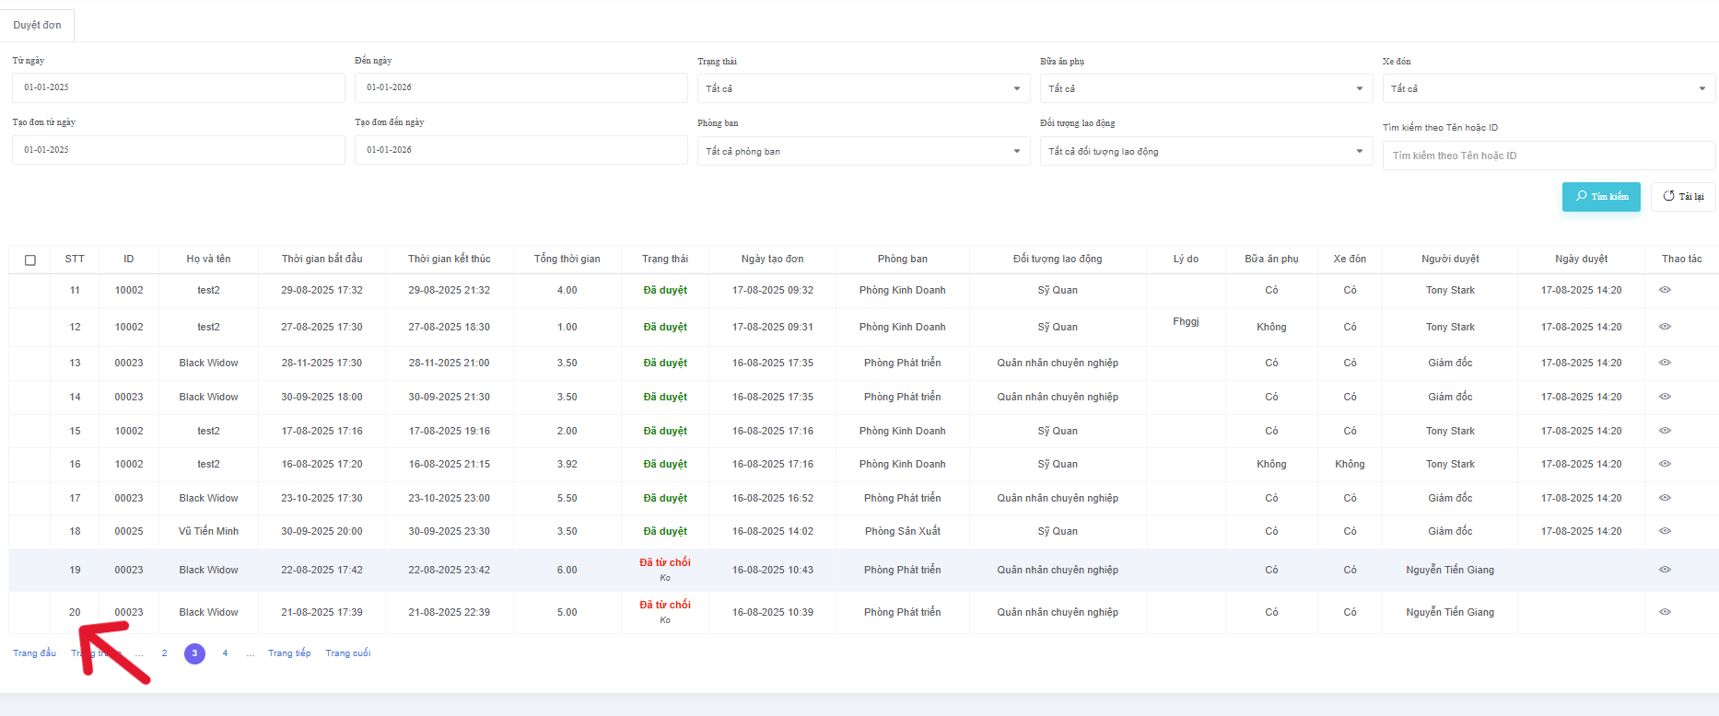Viewport: 1719px width, 716px height.
Task: Click the Từ ngày date field
Action: point(178,87)
